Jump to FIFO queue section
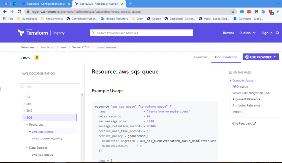282x163 pixels. pyautogui.click(x=240, y=87)
